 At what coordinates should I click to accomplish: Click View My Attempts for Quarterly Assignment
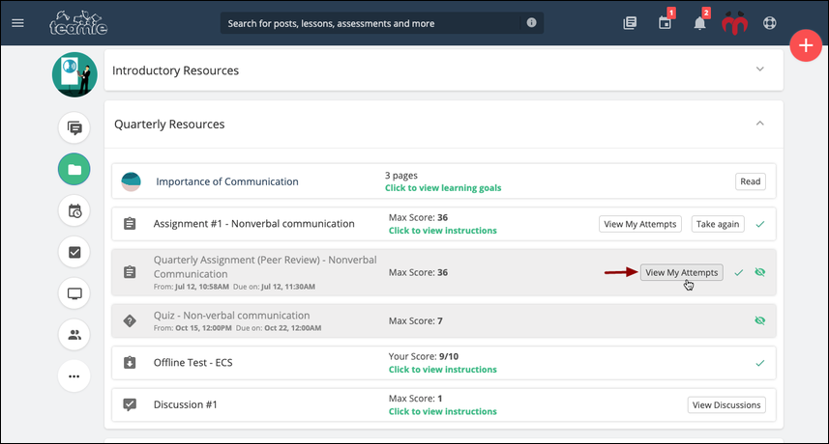click(682, 272)
